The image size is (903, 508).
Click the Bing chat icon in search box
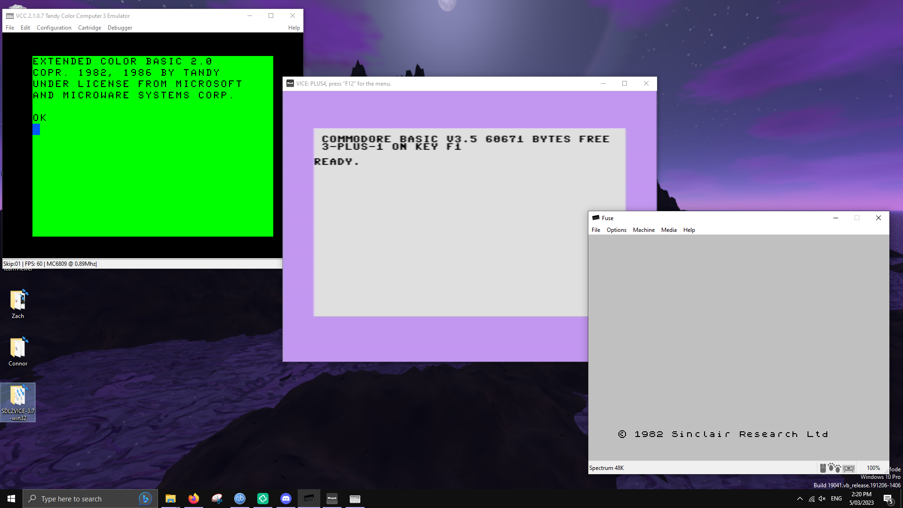coord(145,499)
